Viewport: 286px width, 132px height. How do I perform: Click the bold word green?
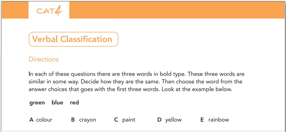tap(37, 103)
